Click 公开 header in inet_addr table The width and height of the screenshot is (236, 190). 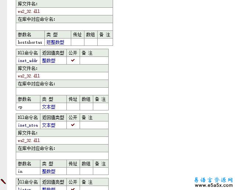tap(73, 53)
